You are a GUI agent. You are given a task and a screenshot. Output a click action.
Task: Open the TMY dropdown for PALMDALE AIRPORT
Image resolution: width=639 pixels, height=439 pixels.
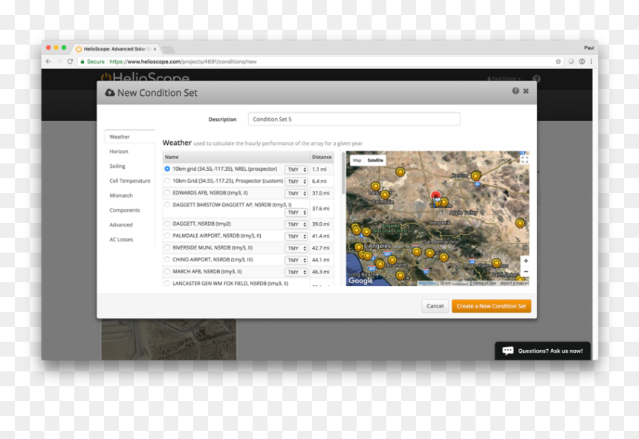click(296, 236)
